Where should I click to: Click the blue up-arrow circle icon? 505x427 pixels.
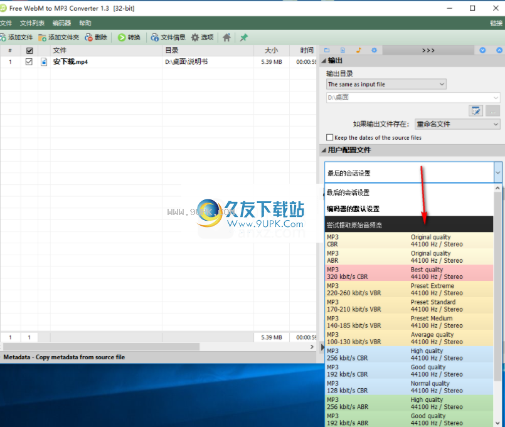point(499,50)
